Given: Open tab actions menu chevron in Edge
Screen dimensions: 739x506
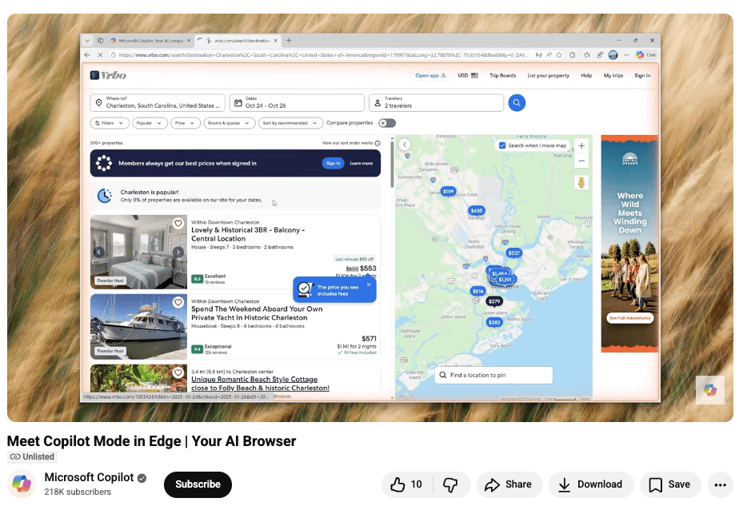Looking at the screenshot, I should coord(87,41).
